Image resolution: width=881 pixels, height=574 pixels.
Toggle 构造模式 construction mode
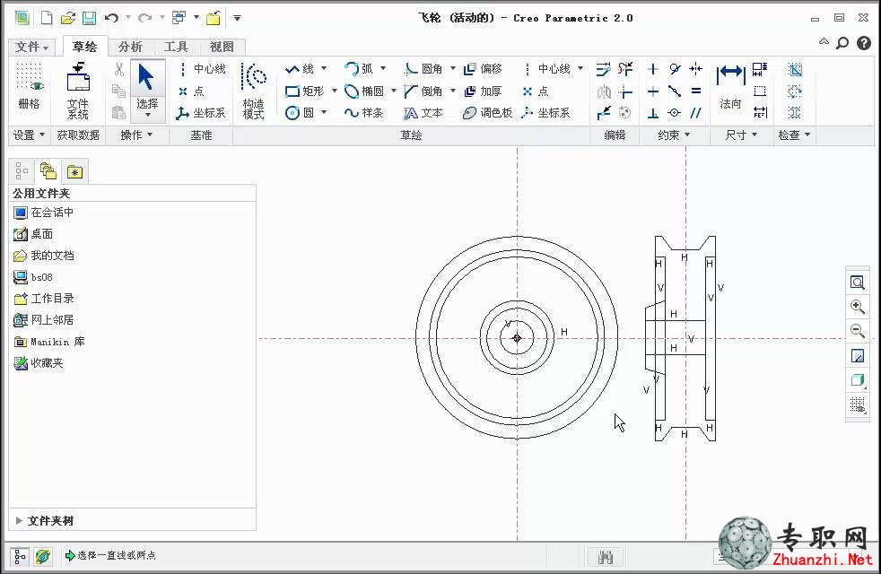click(x=253, y=91)
